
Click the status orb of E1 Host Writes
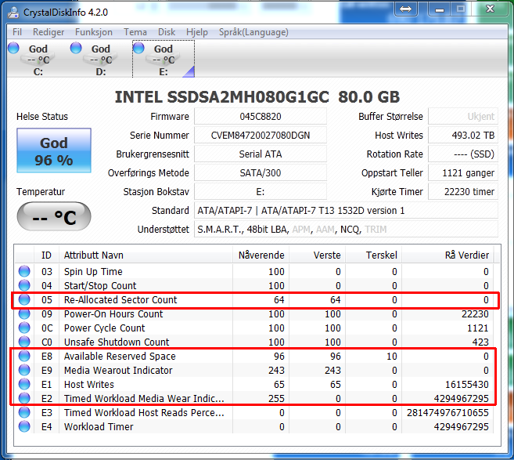(24, 384)
